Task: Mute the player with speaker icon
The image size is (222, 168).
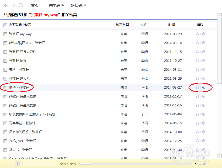Action: (196, 164)
